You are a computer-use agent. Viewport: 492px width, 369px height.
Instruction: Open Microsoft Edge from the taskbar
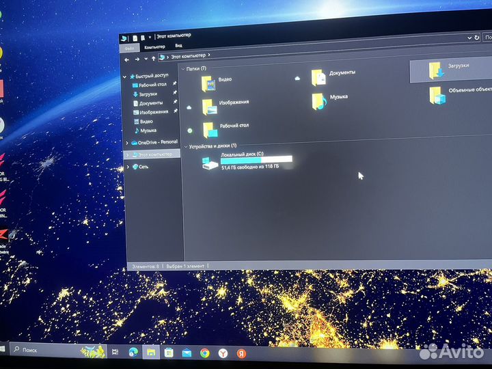[133, 352]
